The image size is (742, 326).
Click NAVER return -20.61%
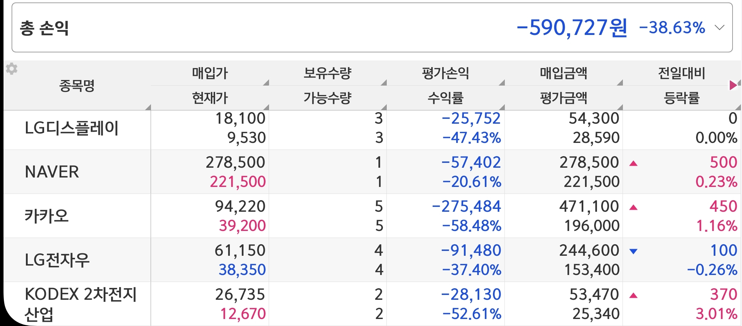point(472,182)
